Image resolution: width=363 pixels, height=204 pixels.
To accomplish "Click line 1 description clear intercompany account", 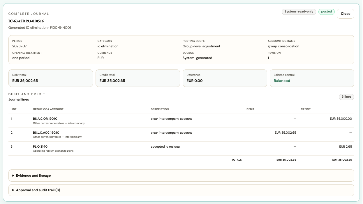I will coord(171,119).
